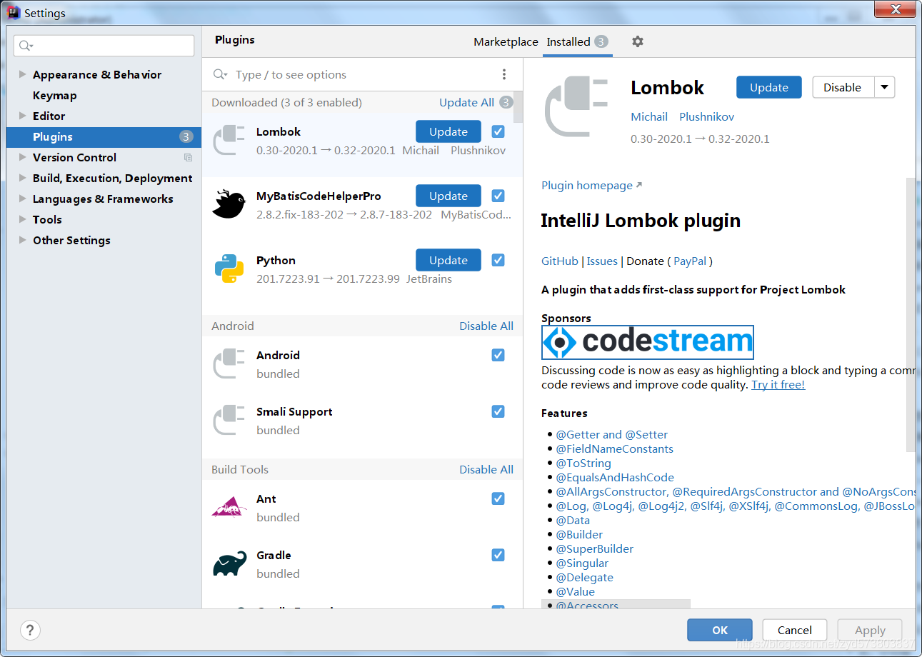Select the Lombok plug icon in list
This screenshot has width=922, height=657.
tap(229, 140)
